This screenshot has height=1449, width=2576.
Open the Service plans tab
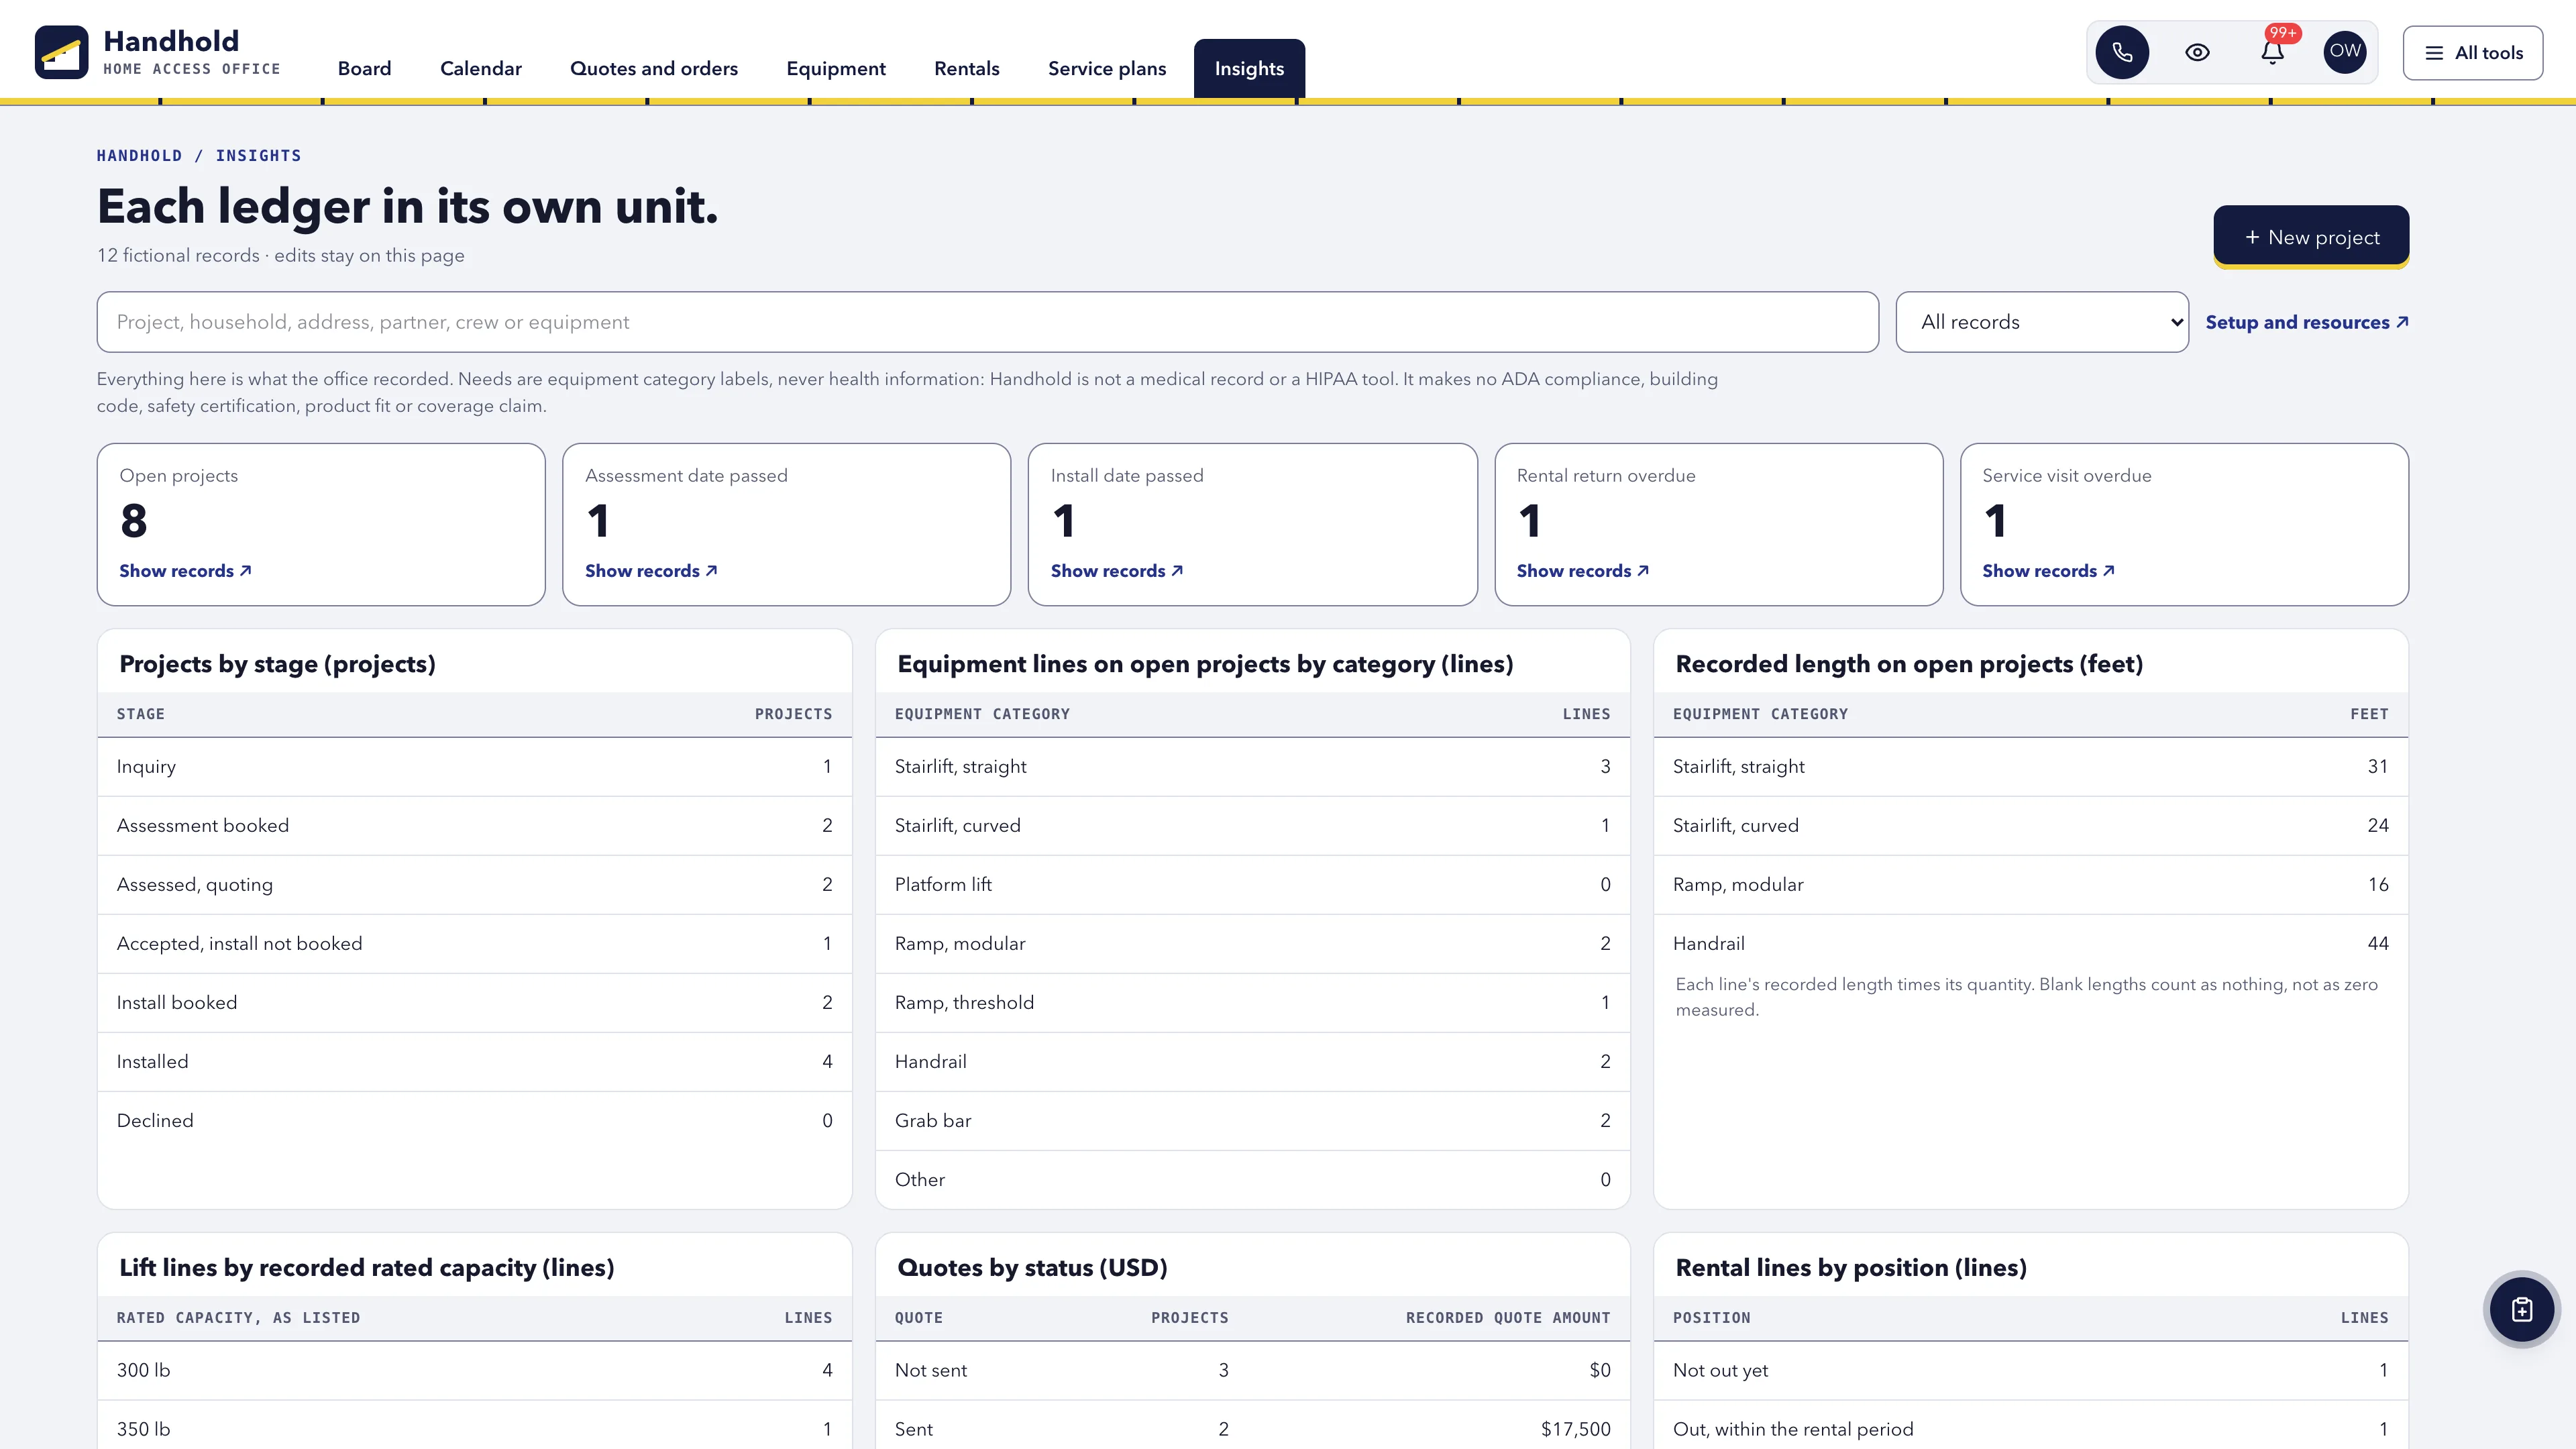tap(1107, 68)
